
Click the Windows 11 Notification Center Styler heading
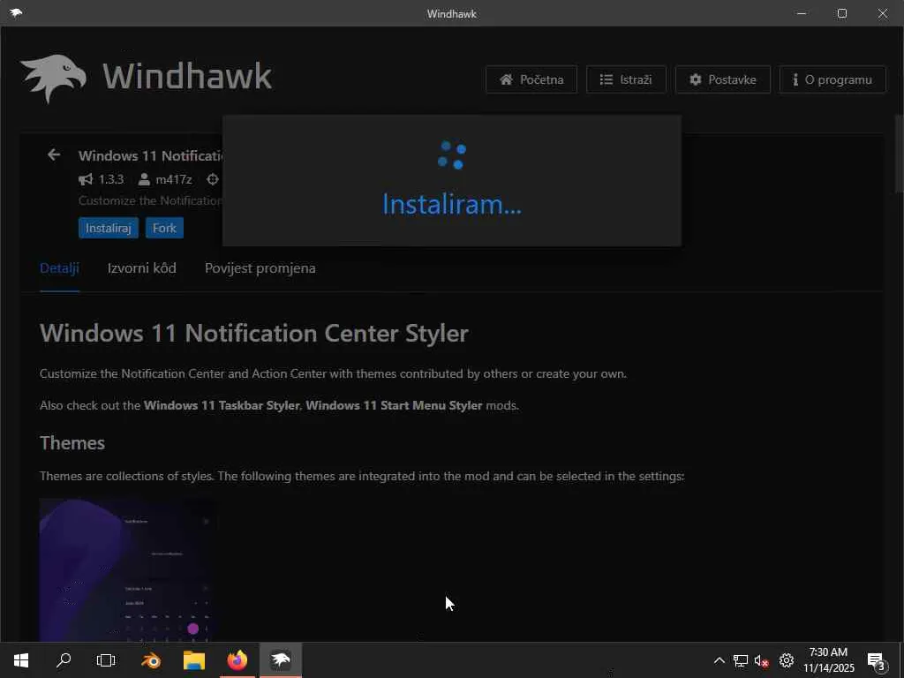point(254,333)
